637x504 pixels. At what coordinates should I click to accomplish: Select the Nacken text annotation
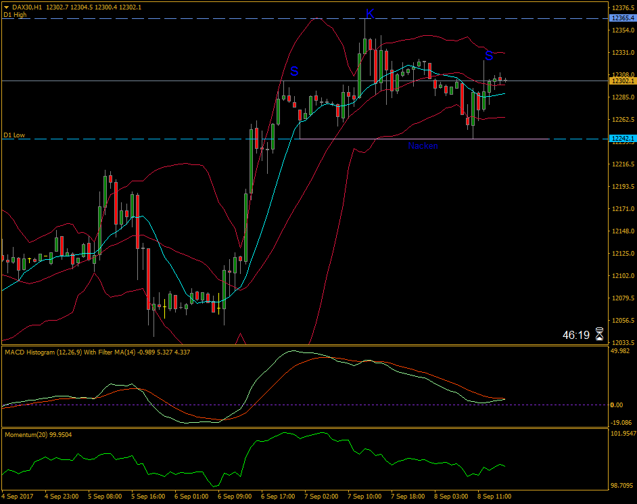tap(423, 145)
